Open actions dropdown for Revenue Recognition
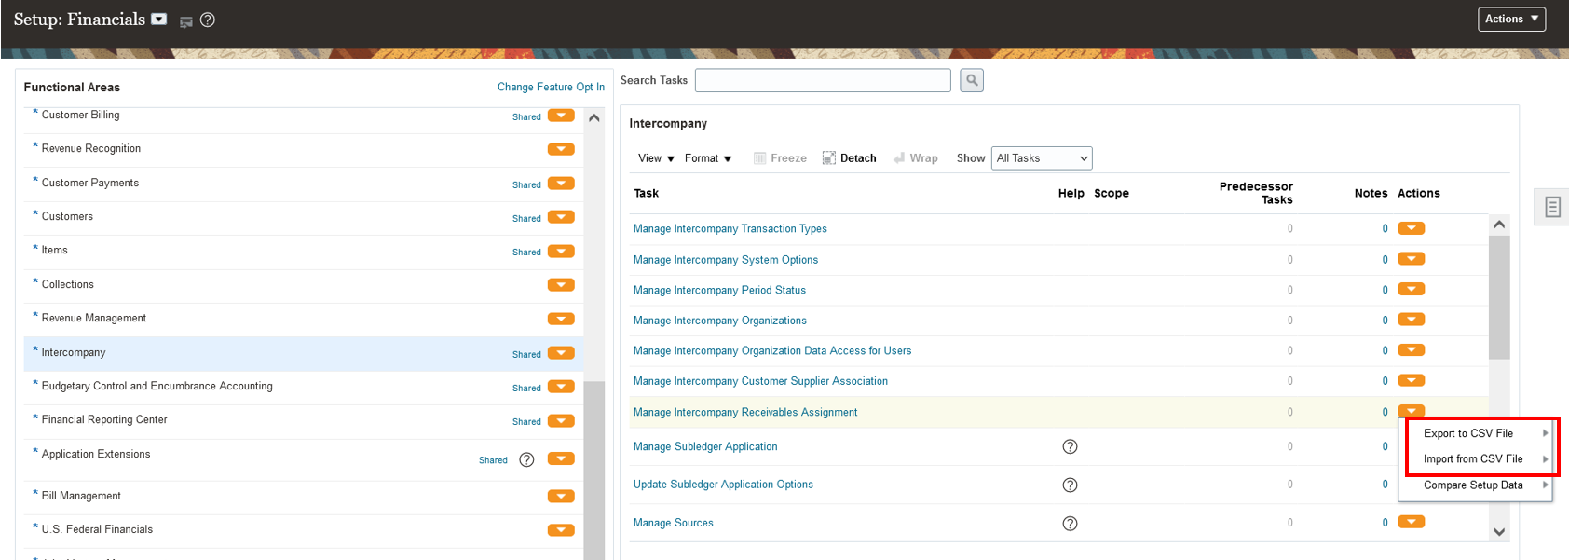This screenshot has height=560, width=1569. click(561, 149)
